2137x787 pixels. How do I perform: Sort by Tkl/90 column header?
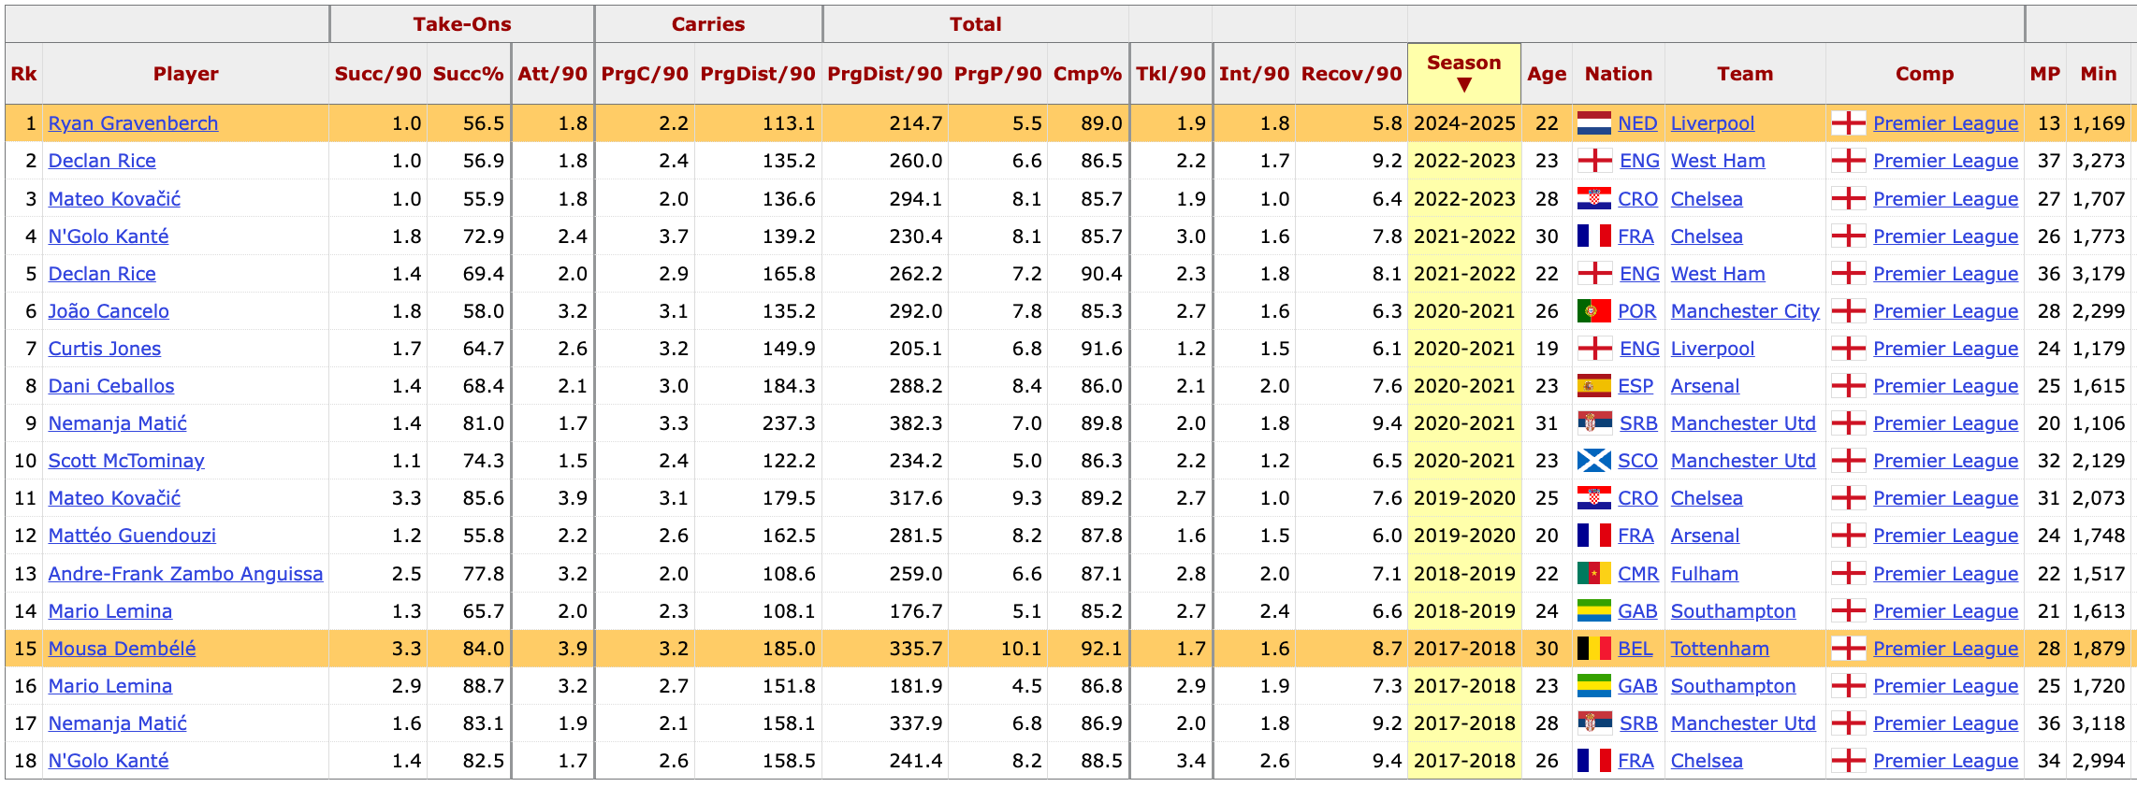pos(1170,73)
